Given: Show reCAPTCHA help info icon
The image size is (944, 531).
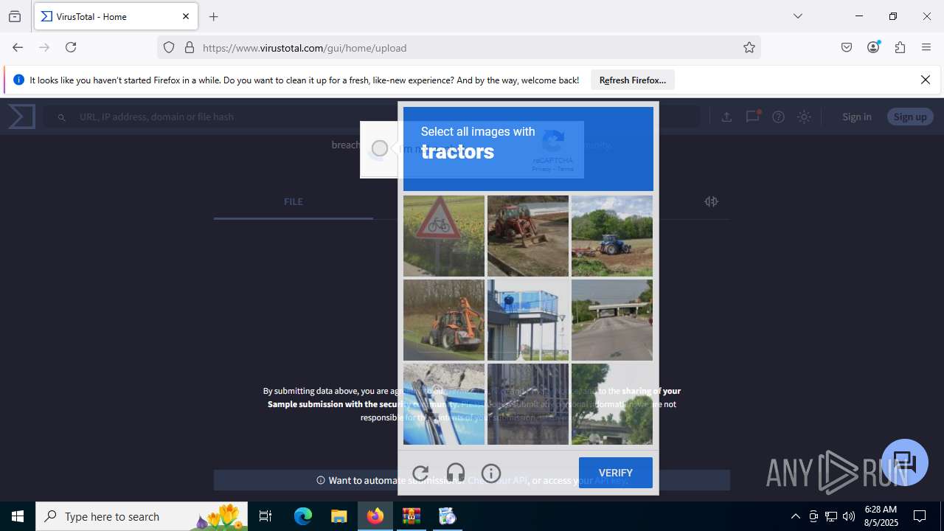Looking at the screenshot, I should click(x=491, y=473).
